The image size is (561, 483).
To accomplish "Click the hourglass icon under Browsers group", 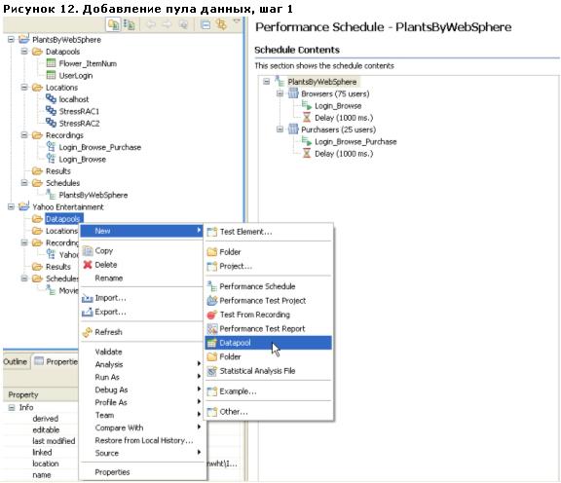I will (x=307, y=118).
